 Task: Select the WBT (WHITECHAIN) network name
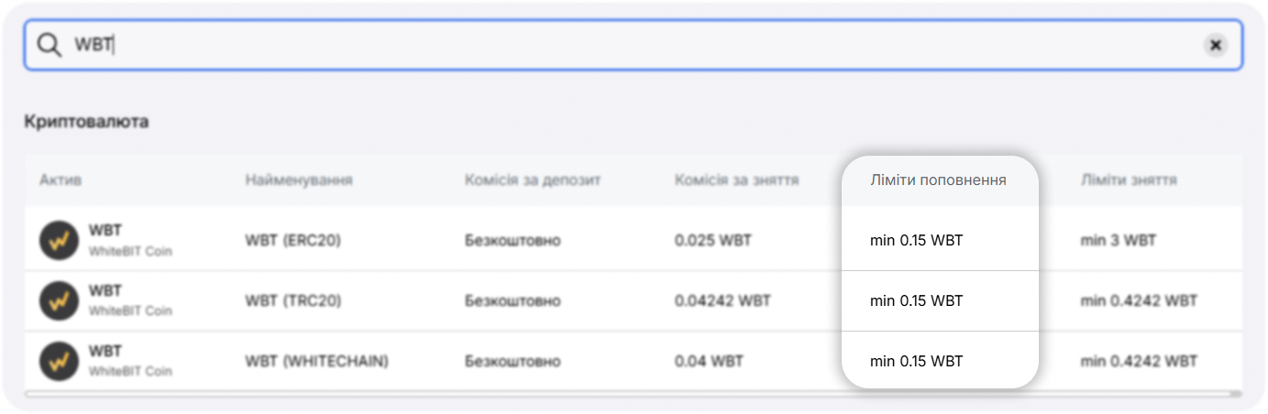click(316, 361)
